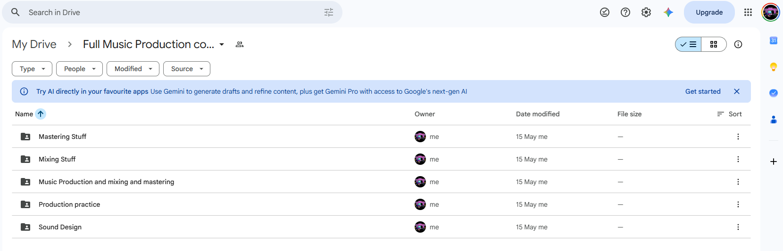Click owner avatar in Mixing Stuff row
Screen dimensions: 783x251
click(420, 159)
